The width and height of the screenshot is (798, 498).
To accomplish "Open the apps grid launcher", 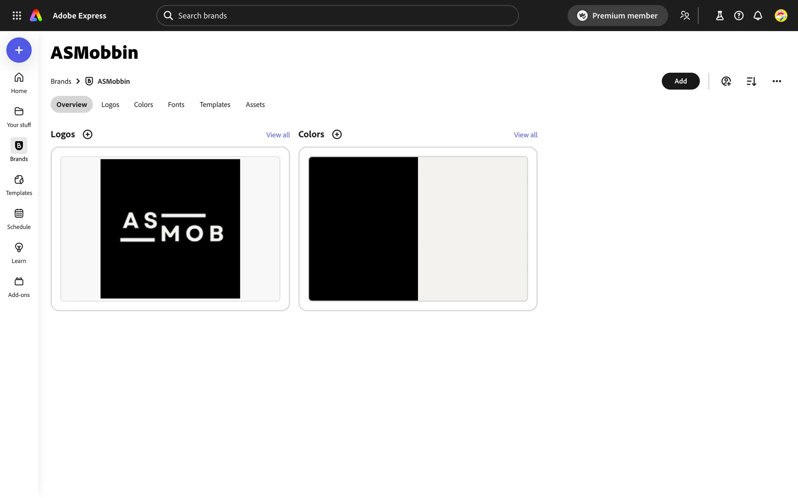I will click(x=17, y=16).
